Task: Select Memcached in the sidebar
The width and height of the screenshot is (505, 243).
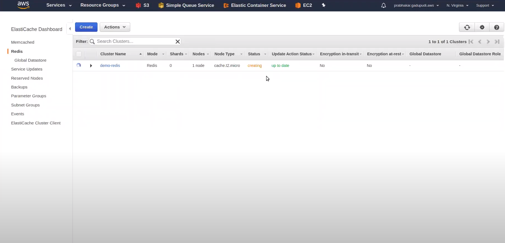Action: pos(23,42)
